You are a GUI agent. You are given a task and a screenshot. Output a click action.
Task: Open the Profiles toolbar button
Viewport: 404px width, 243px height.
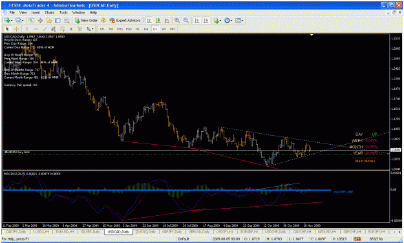click(19, 21)
